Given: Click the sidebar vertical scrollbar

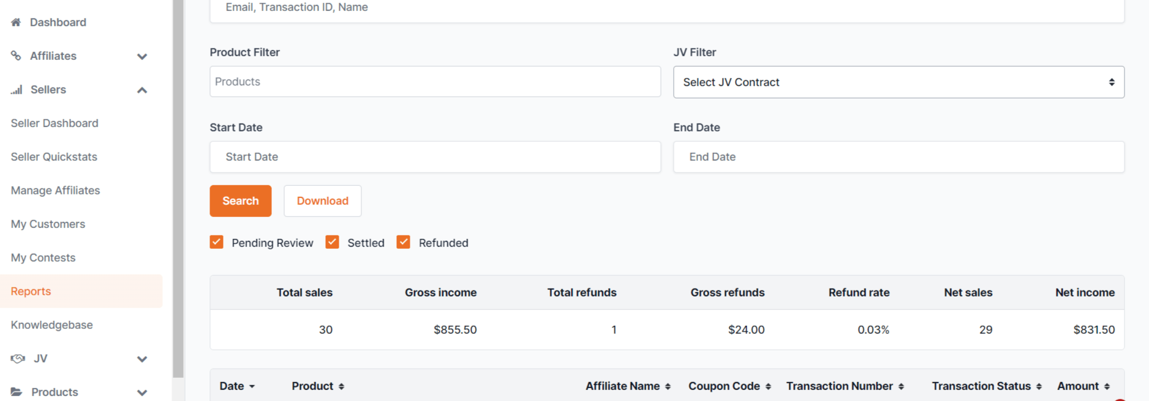Looking at the screenshot, I should point(178,188).
